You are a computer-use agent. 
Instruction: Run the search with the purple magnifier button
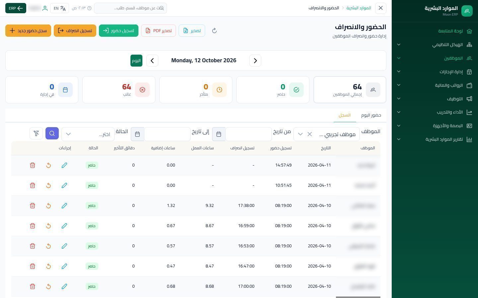coord(52,133)
